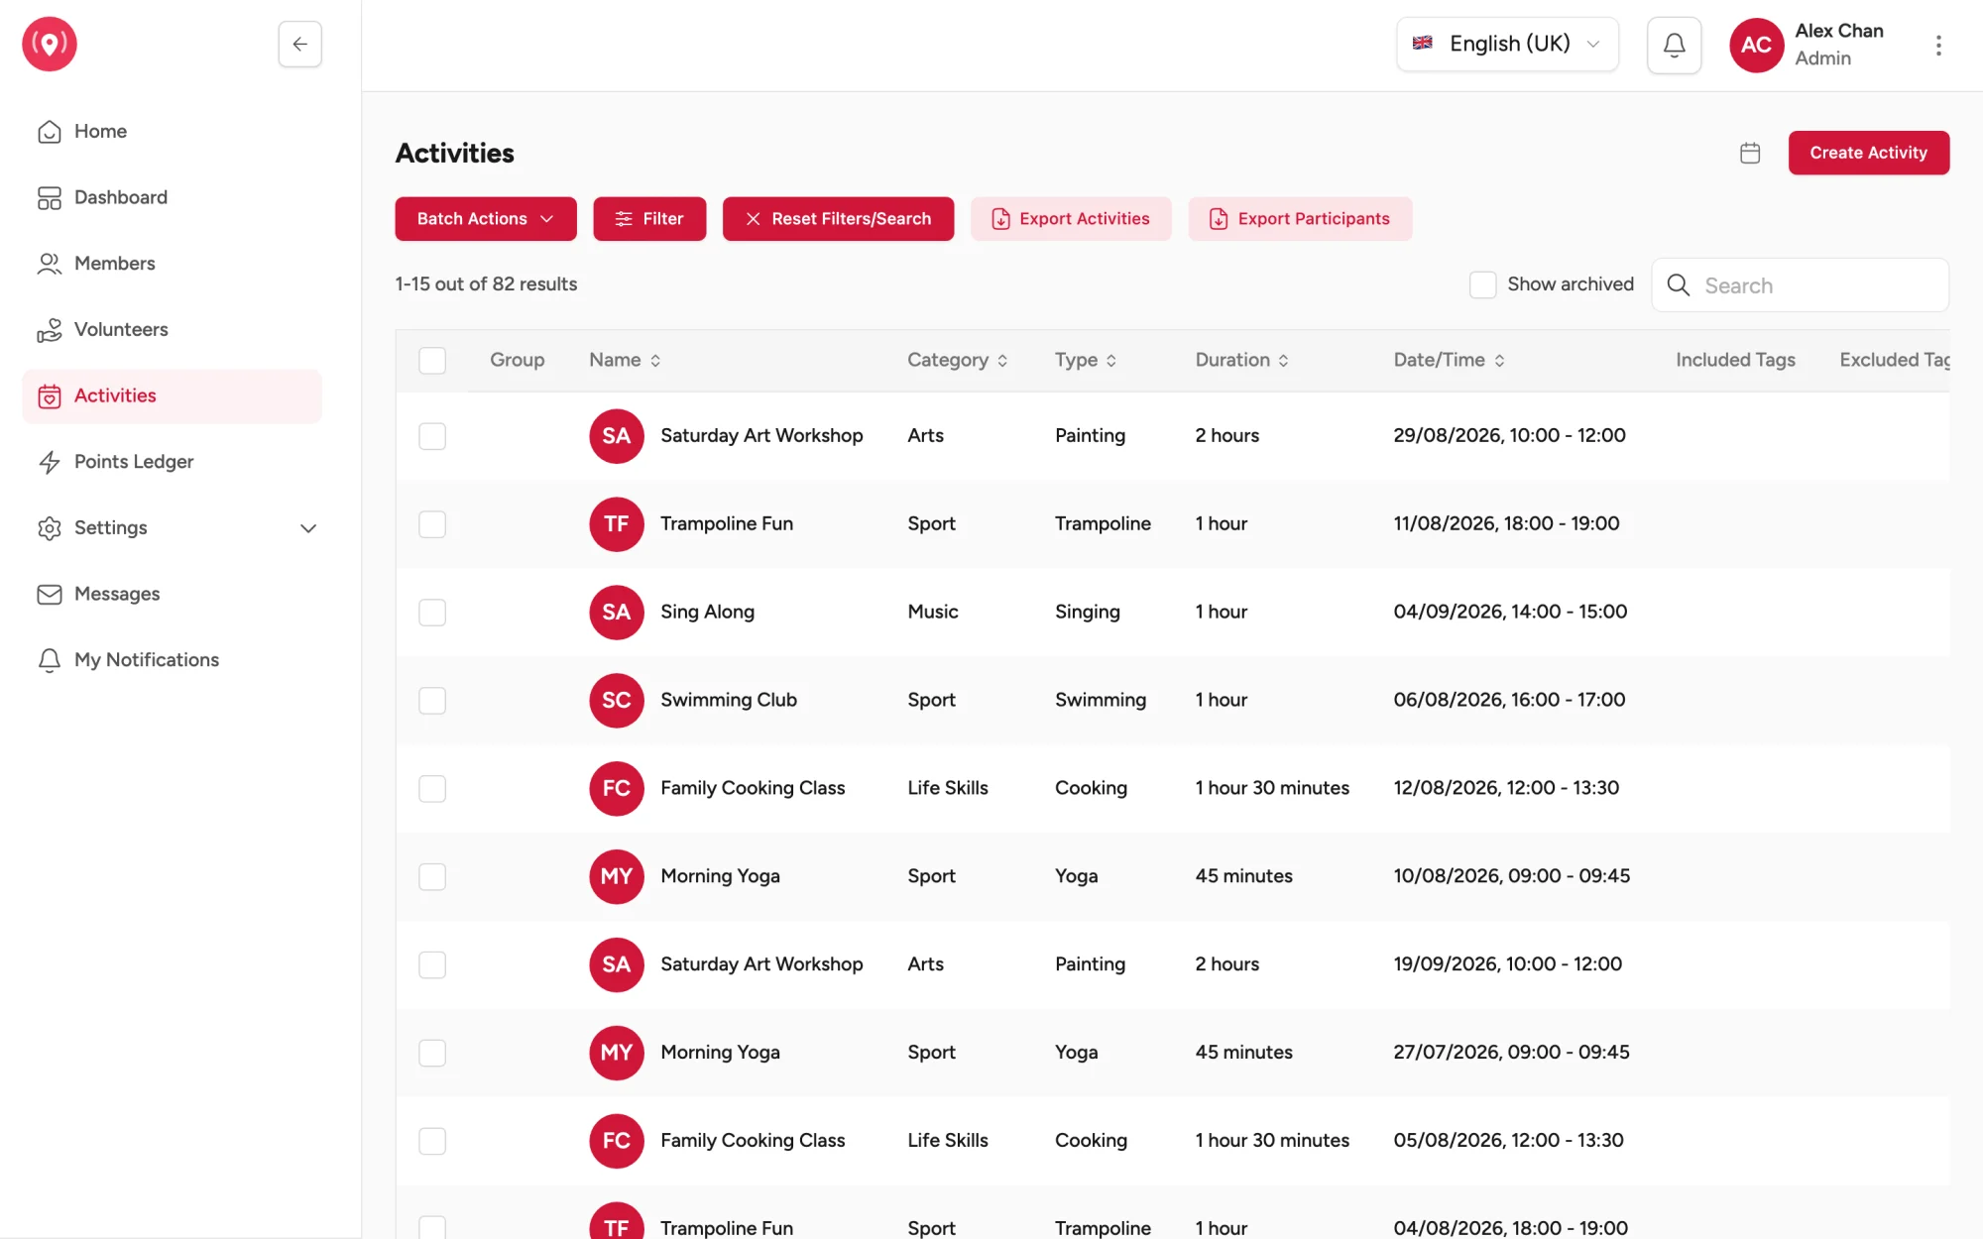The image size is (1983, 1239).
Task: Click the "1 hour 30 minutes" cell dated 12/08/2026
Action: [x=1272, y=789]
